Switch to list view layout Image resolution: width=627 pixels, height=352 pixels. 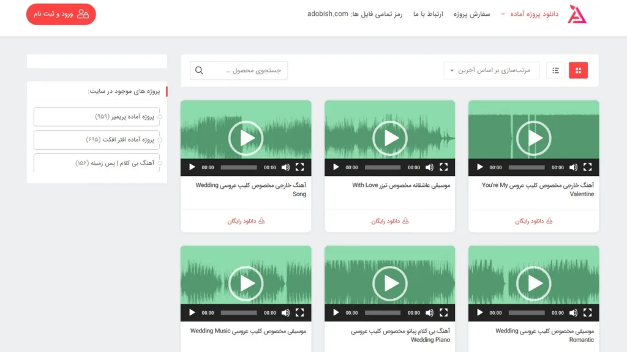click(x=555, y=70)
